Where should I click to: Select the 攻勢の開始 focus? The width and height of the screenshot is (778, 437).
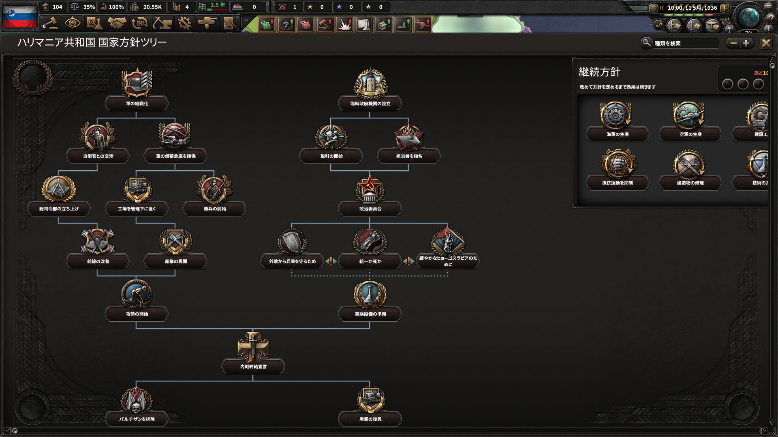click(137, 300)
